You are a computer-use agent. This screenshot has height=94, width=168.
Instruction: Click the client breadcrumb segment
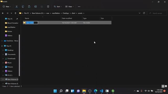(73, 13)
